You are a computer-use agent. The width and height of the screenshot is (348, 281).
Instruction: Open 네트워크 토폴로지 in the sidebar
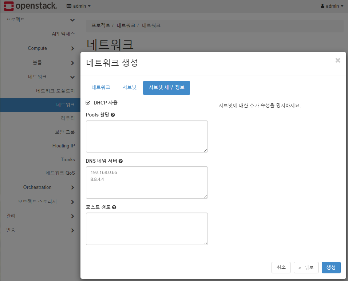pos(55,91)
